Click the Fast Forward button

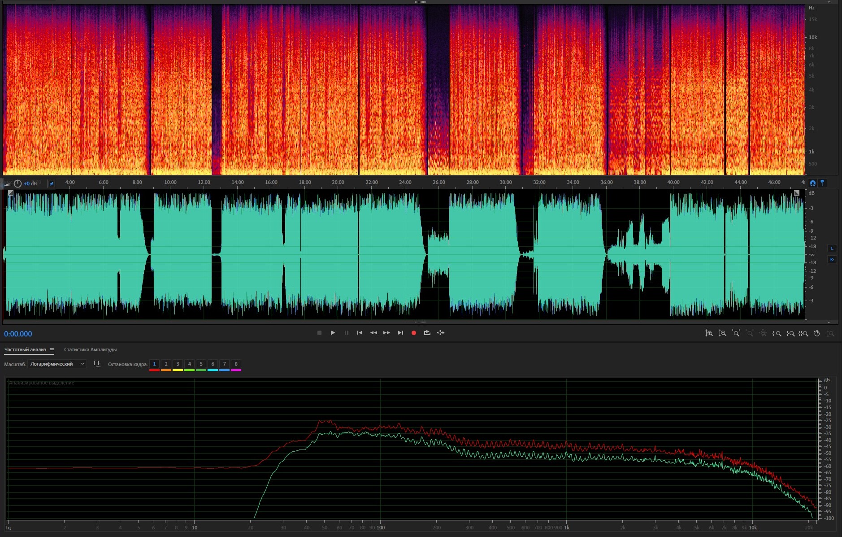click(386, 333)
